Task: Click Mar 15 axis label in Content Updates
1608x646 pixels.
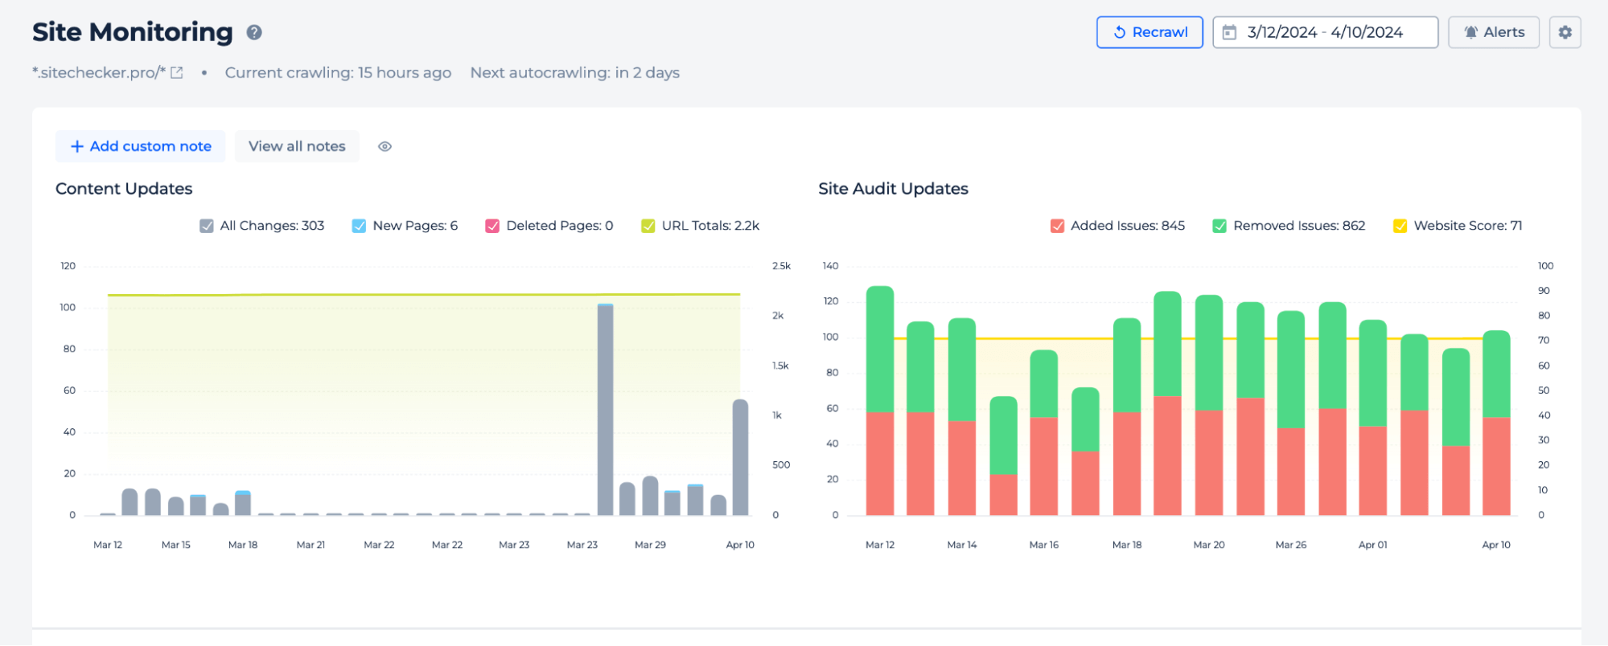Action: click(x=175, y=545)
